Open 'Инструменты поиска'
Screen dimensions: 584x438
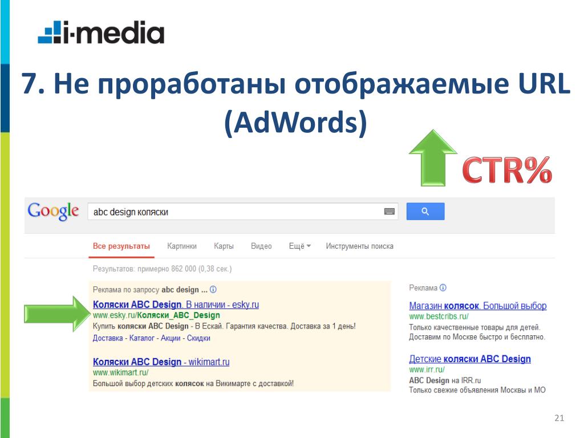pyautogui.click(x=359, y=246)
